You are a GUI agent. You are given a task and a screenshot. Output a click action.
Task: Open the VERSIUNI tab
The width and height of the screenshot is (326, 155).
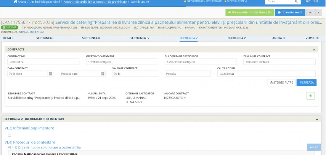pos(312,38)
